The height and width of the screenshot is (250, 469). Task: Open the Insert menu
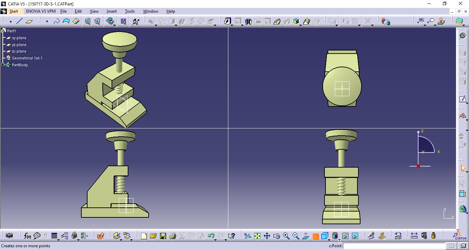pyautogui.click(x=112, y=11)
